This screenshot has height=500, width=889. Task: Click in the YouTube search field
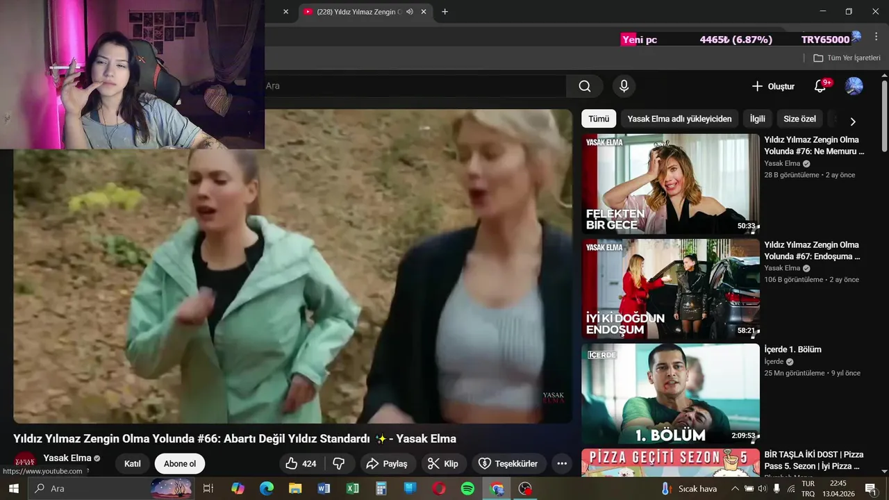pyautogui.click(x=415, y=86)
